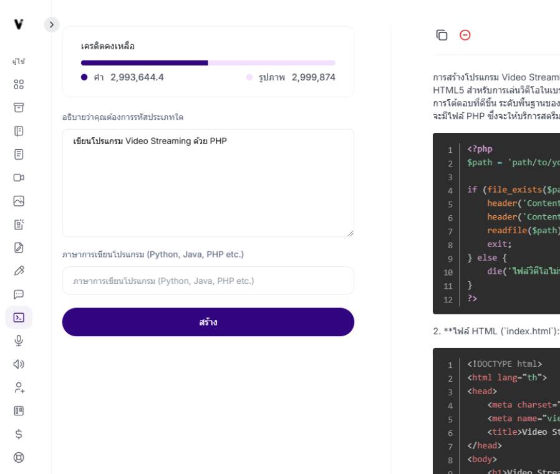Select the code terminal icon in sidebar

19,317
